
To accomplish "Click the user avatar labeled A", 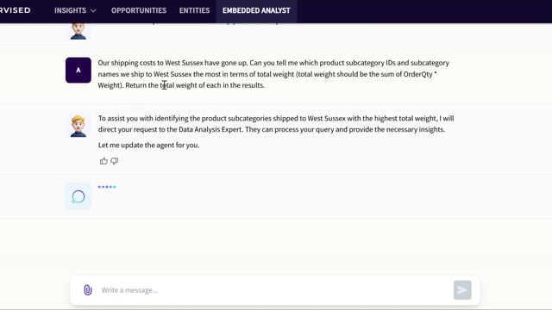I will point(78,70).
